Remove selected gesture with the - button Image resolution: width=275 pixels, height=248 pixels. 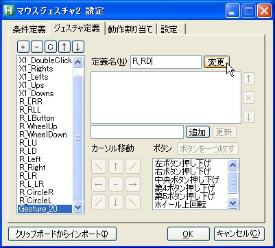[37, 47]
